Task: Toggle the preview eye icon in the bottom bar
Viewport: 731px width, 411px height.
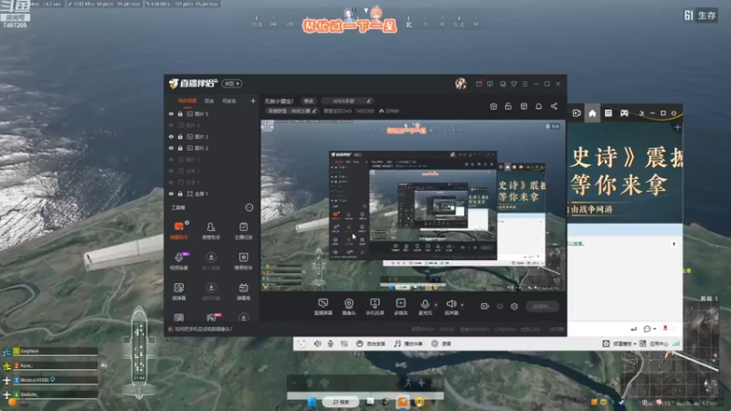Action: [x=500, y=306]
